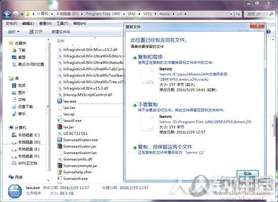The width and height of the screenshot is (278, 202).
Task: Click 本地磁盘 (D:) in address bar
Action: pos(67,14)
